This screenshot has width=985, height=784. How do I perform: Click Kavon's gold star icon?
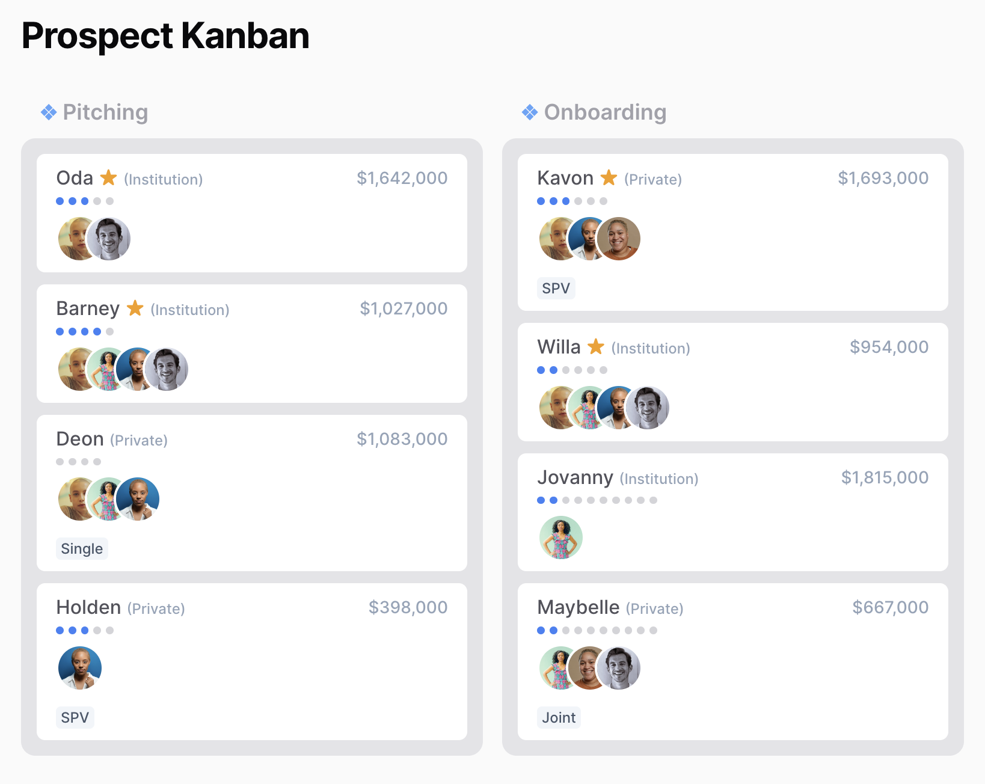pos(609,178)
